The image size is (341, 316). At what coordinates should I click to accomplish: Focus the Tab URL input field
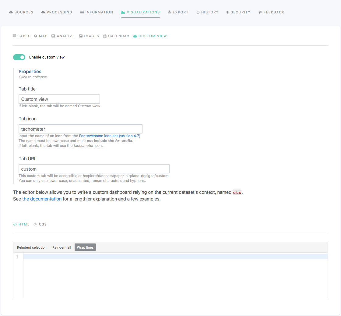point(94,169)
